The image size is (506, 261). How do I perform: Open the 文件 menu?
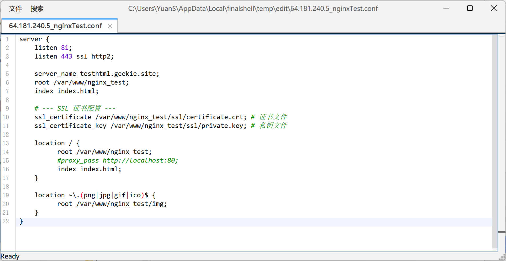(15, 9)
